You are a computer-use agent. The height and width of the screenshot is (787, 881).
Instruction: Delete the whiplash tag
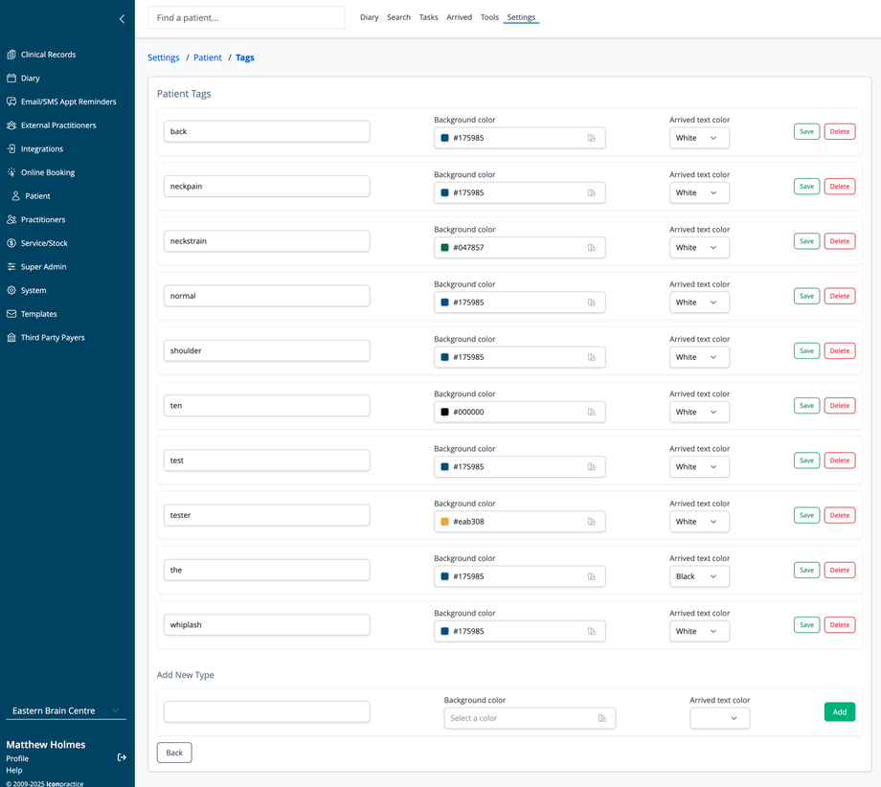point(839,625)
